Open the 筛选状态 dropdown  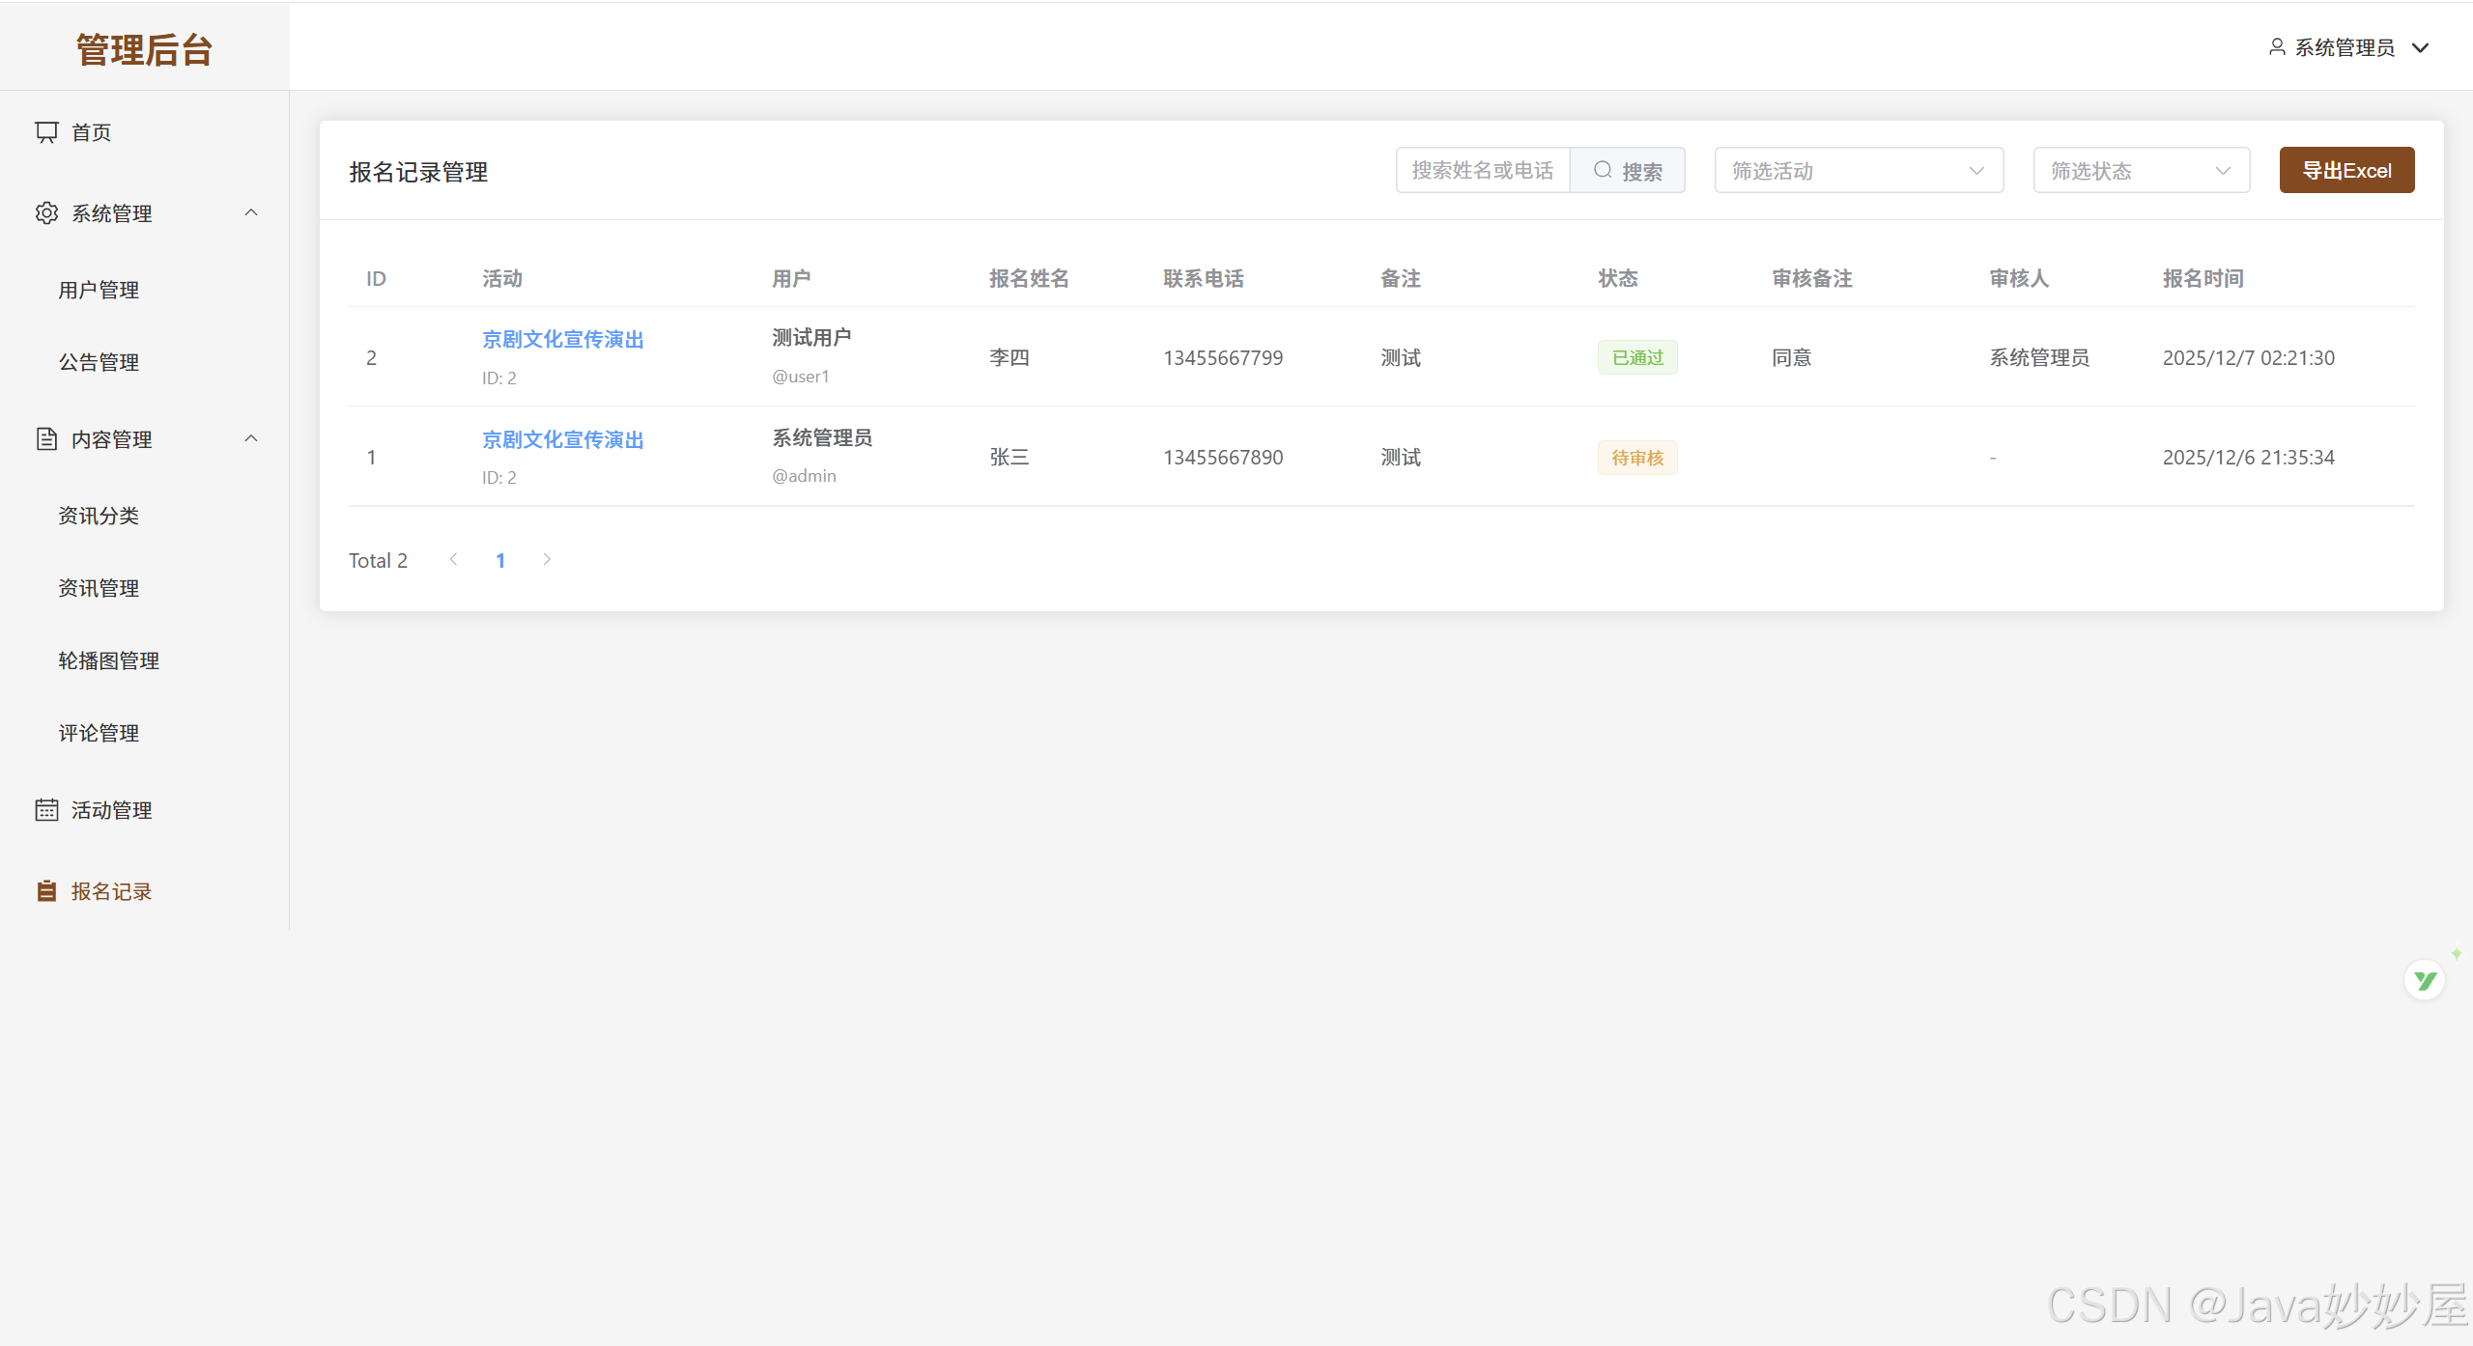(2141, 171)
